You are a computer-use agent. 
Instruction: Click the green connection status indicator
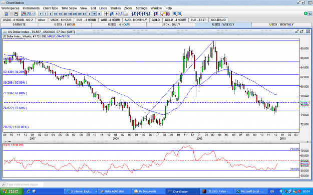tap(305, 14)
